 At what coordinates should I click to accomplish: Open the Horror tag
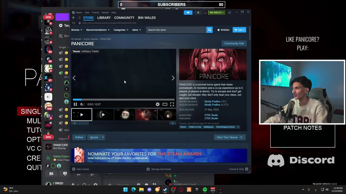[183, 127]
